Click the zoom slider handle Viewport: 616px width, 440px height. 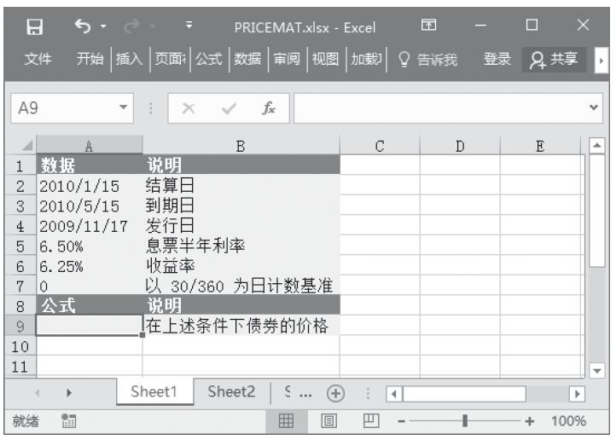(464, 420)
